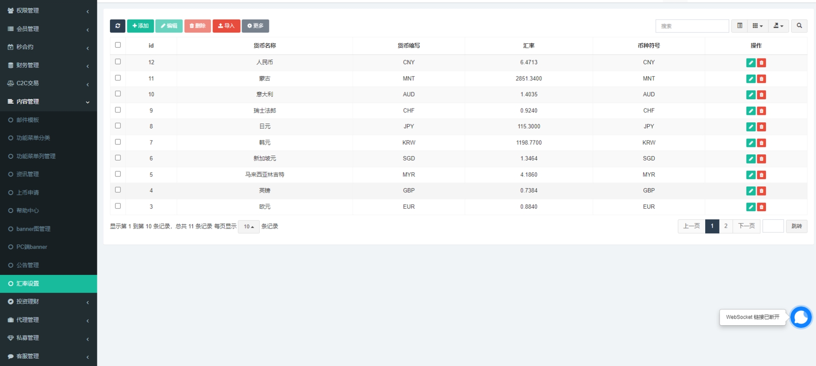Click the red 导入 button
Image resolution: width=816 pixels, height=366 pixels.
[226, 26]
